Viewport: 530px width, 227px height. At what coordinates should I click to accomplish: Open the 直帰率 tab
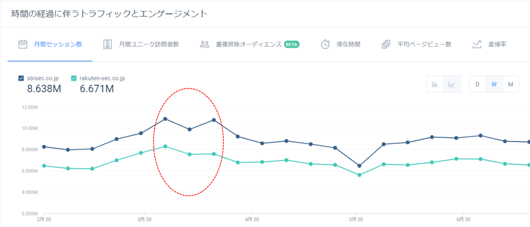point(497,44)
